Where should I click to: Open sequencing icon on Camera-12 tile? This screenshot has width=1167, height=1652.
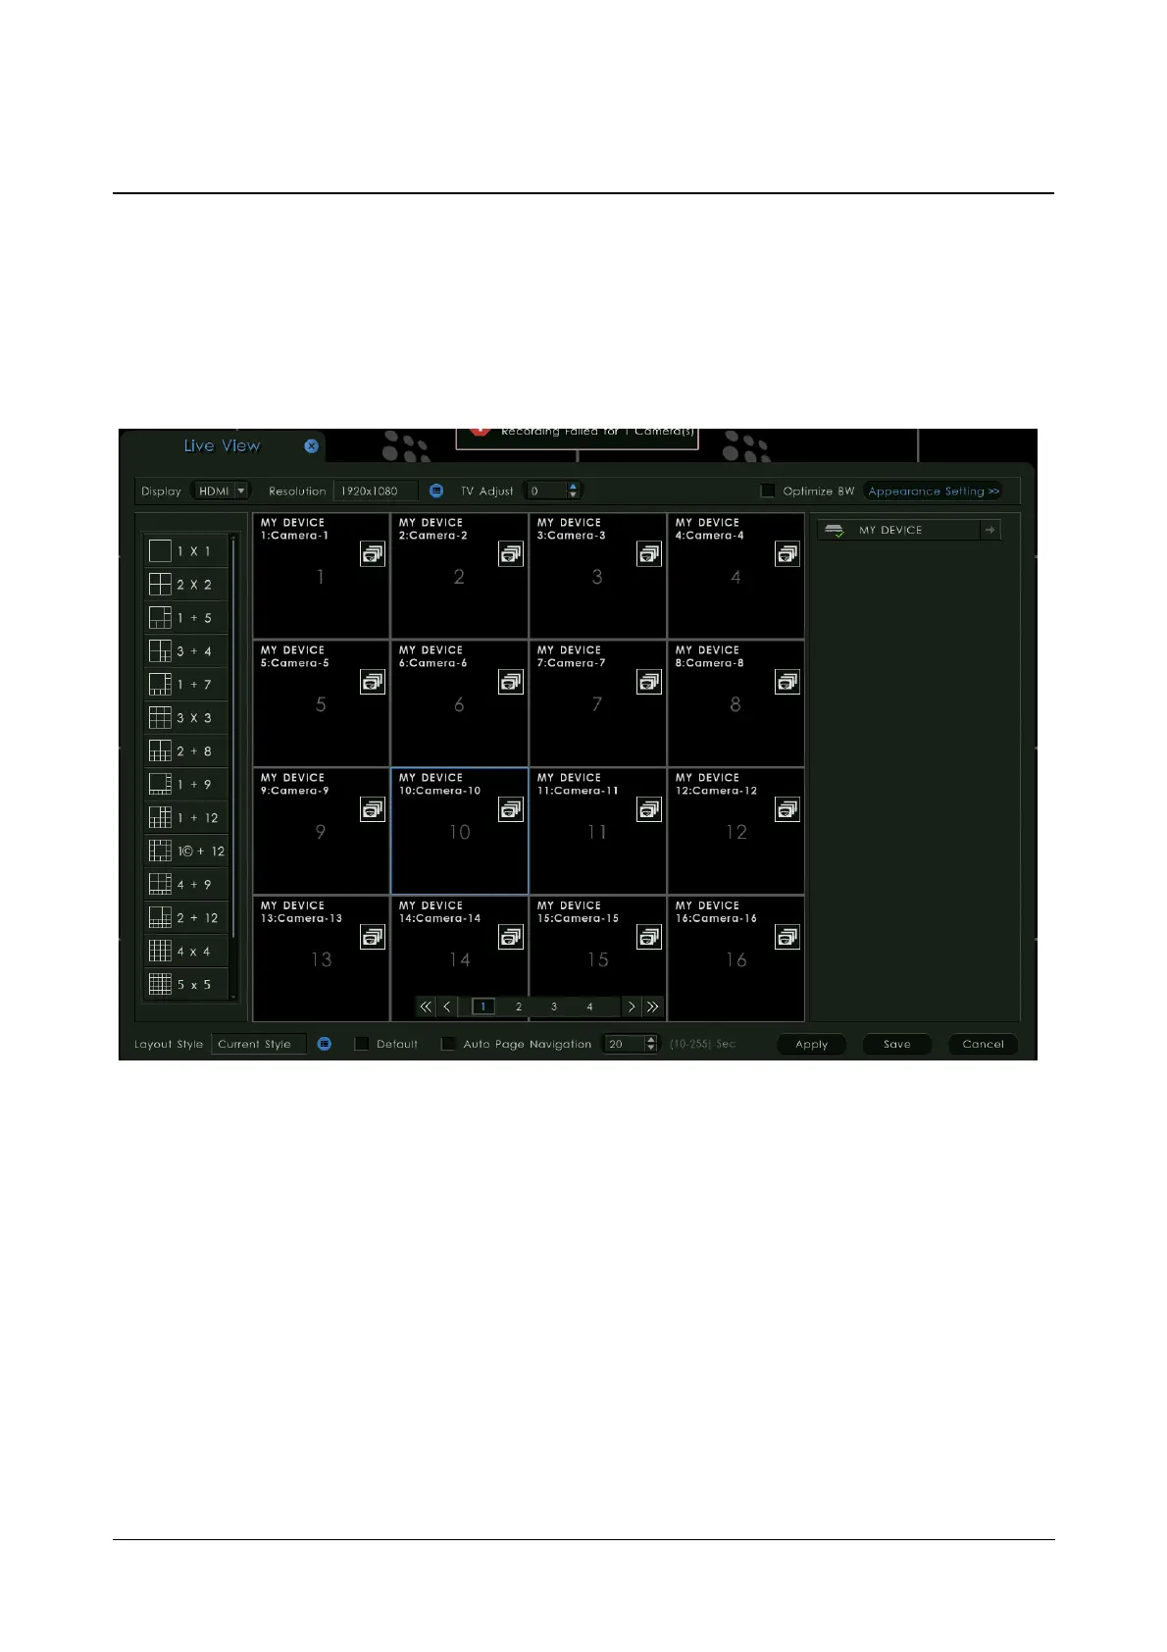[787, 809]
